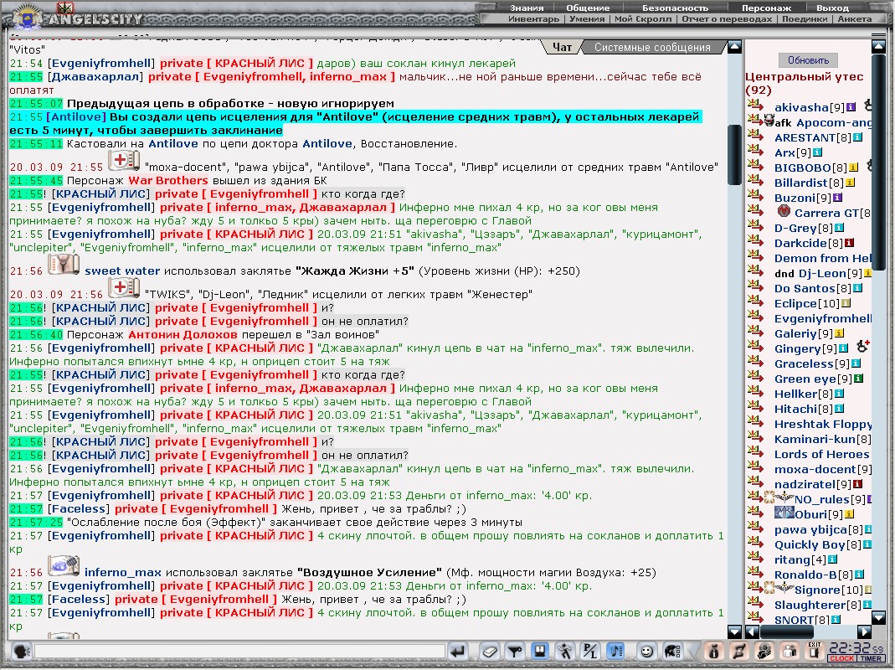Viewport: 895px width, 670px height.
Task: Open the smiley emoticon picker
Action: coord(646,651)
